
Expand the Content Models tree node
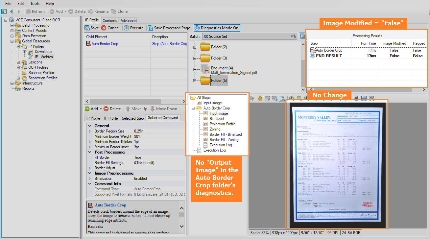12,31
